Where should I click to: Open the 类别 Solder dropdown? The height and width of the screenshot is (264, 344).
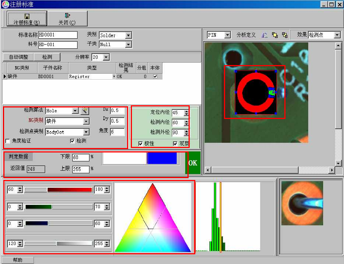pyautogui.click(x=128, y=35)
